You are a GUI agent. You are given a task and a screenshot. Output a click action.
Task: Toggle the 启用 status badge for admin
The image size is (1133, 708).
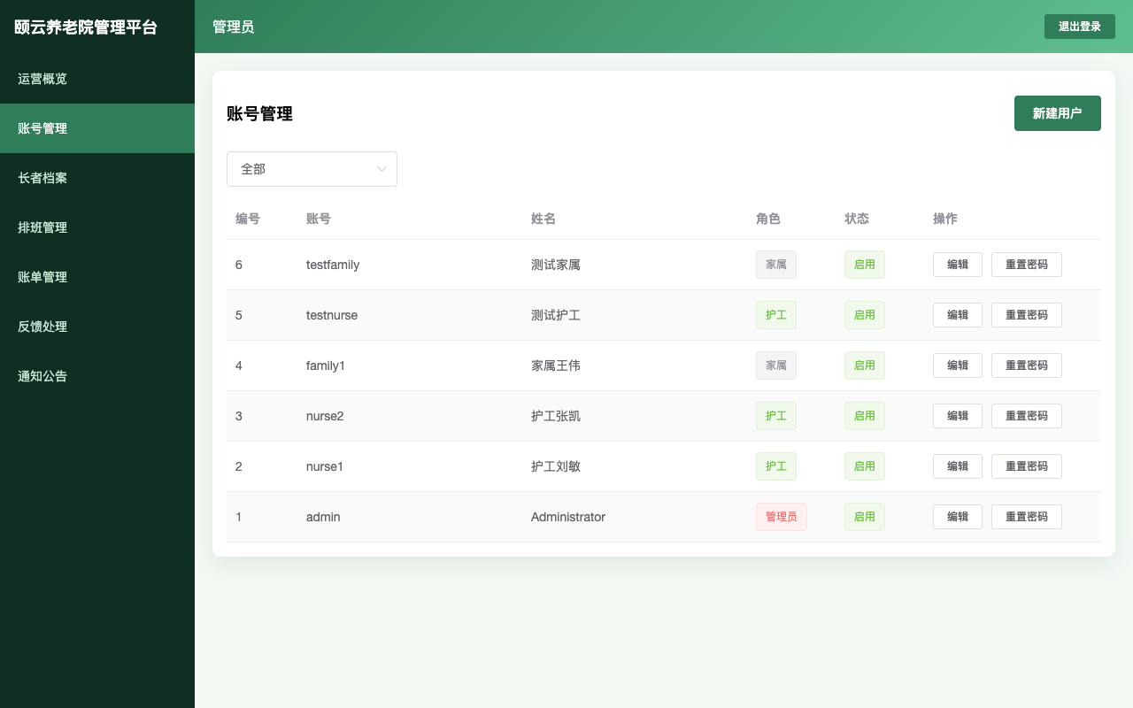(x=864, y=517)
